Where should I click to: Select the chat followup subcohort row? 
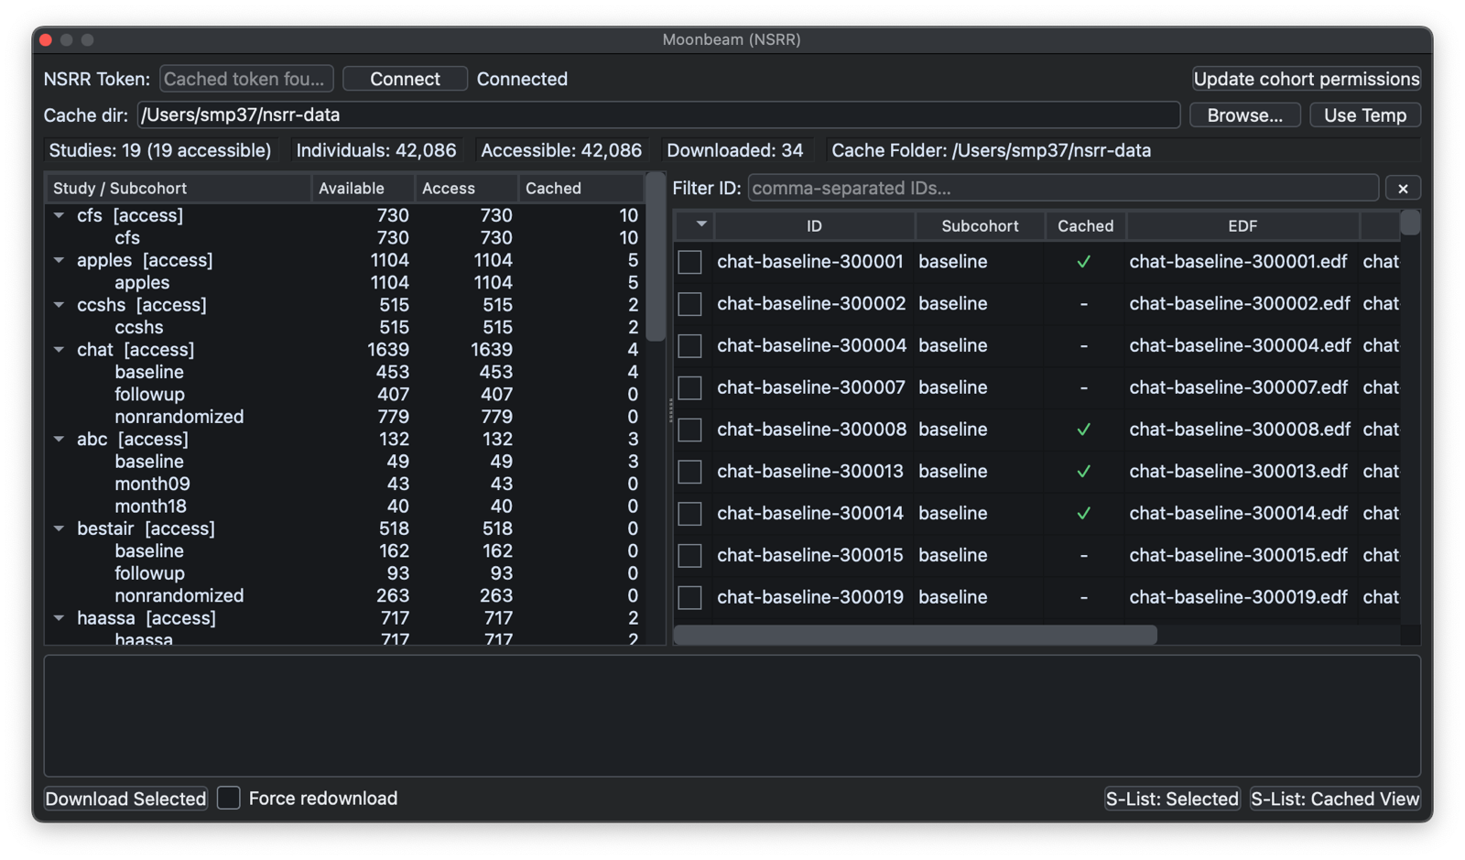pos(345,395)
